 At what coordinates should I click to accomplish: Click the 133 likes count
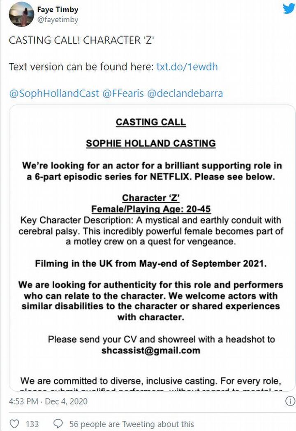(32, 424)
